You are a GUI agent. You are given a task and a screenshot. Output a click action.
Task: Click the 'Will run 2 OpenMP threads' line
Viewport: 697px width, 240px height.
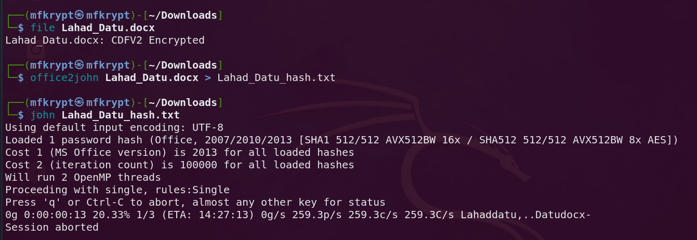pos(86,178)
